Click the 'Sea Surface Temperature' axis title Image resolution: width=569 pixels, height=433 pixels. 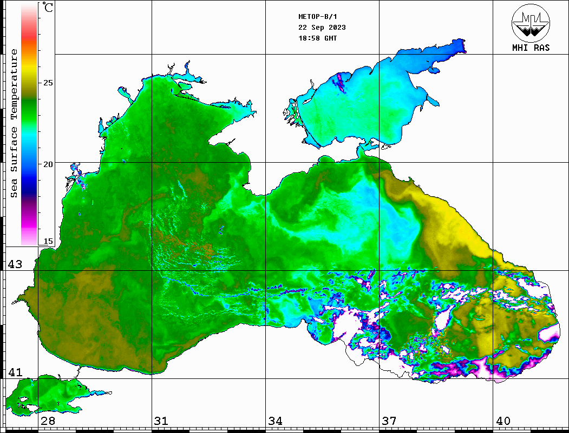pyautogui.click(x=14, y=123)
